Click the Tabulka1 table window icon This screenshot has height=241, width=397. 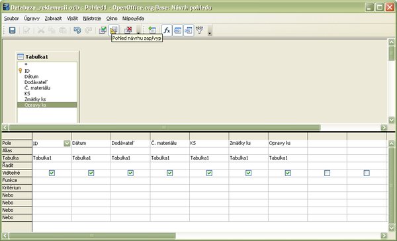click(21, 57)
